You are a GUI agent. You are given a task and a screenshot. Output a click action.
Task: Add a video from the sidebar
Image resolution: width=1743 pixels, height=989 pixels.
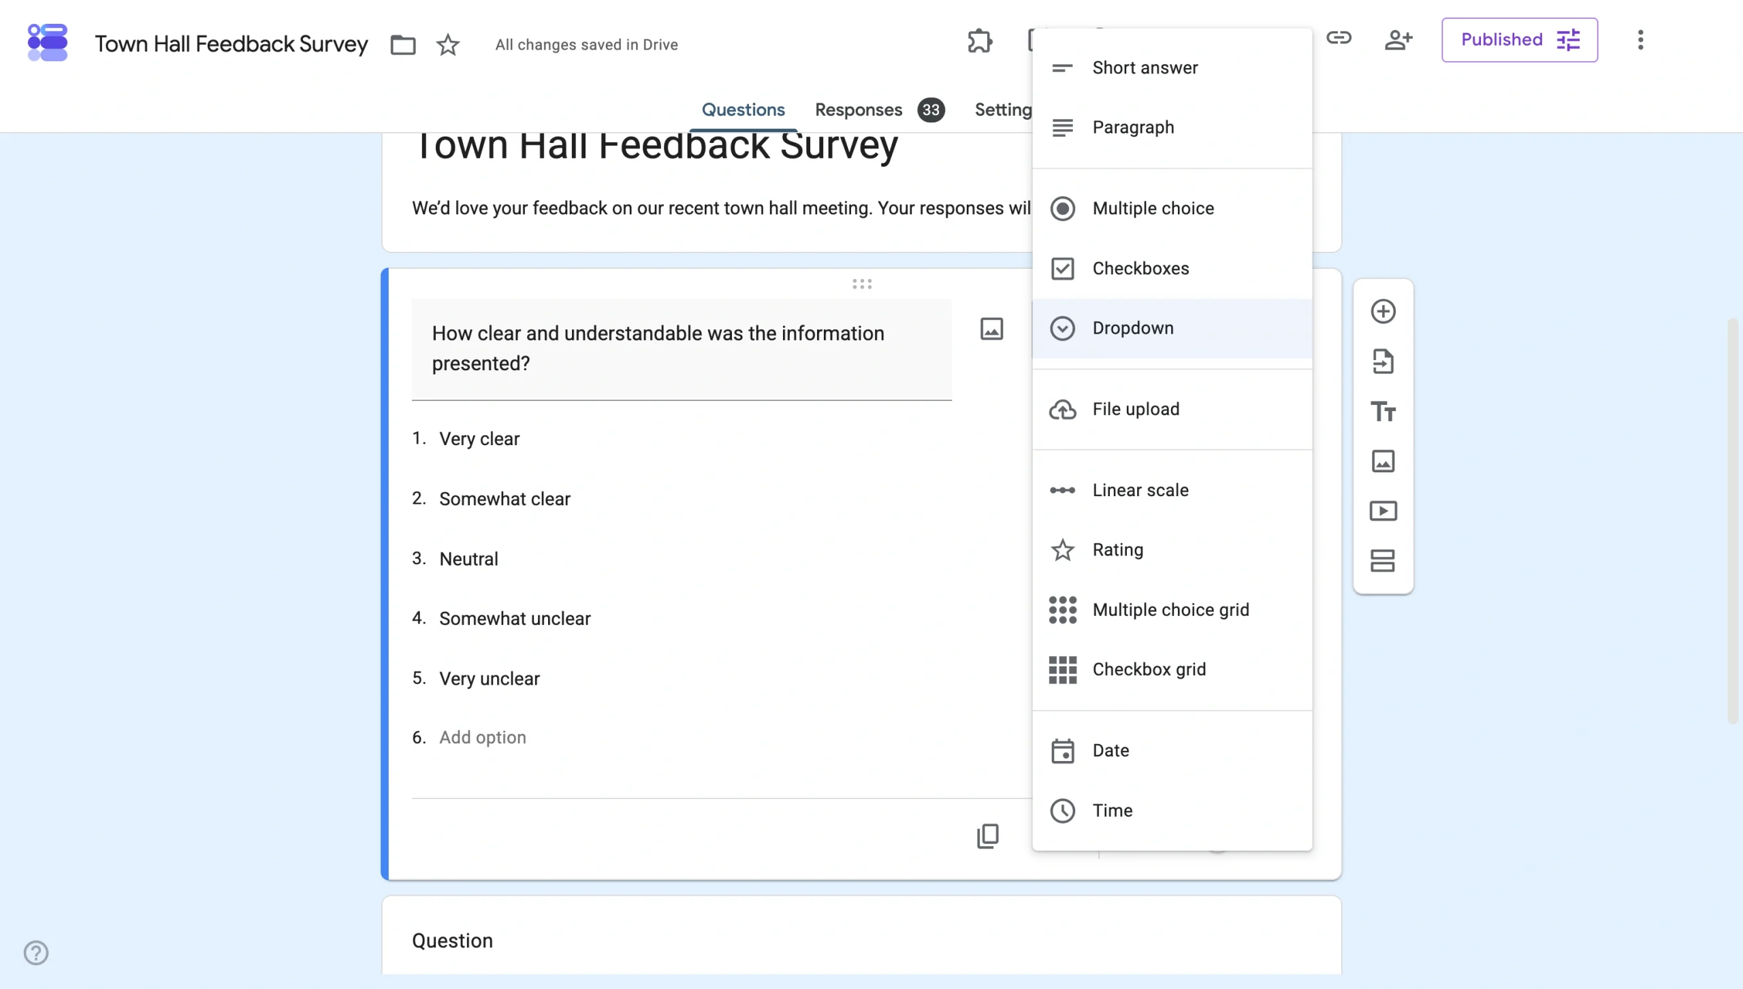pos(1383,511)
